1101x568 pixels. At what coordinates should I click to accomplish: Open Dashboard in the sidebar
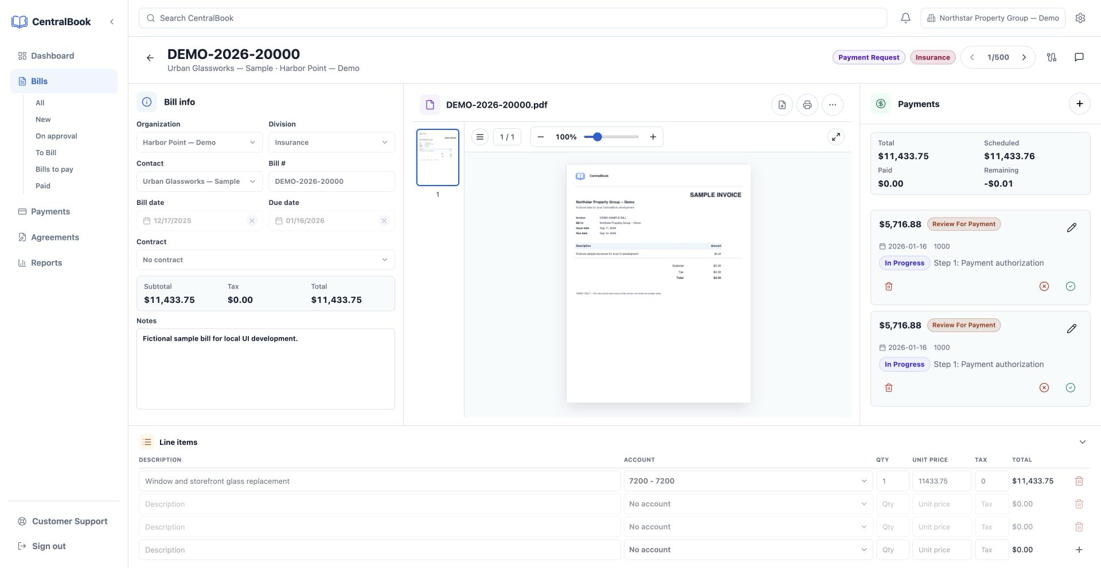point(64,56)
